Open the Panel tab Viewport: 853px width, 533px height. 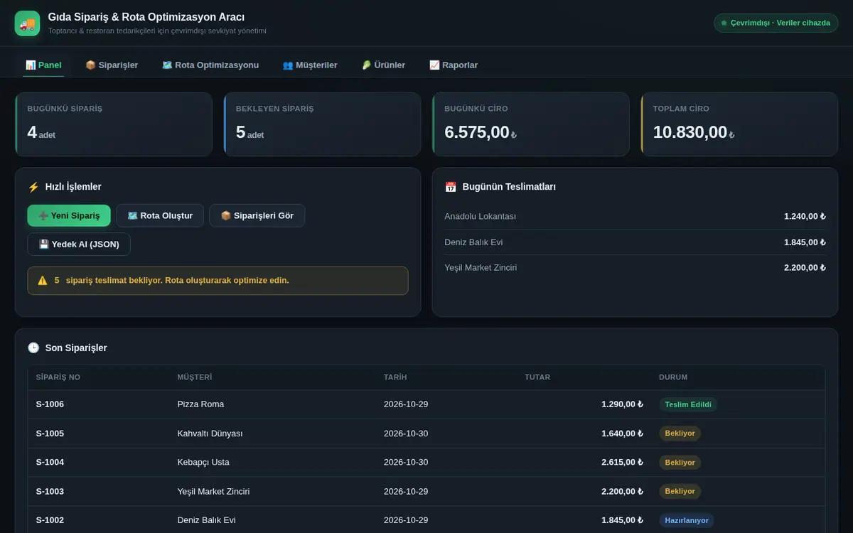click(x=43, y=65)
